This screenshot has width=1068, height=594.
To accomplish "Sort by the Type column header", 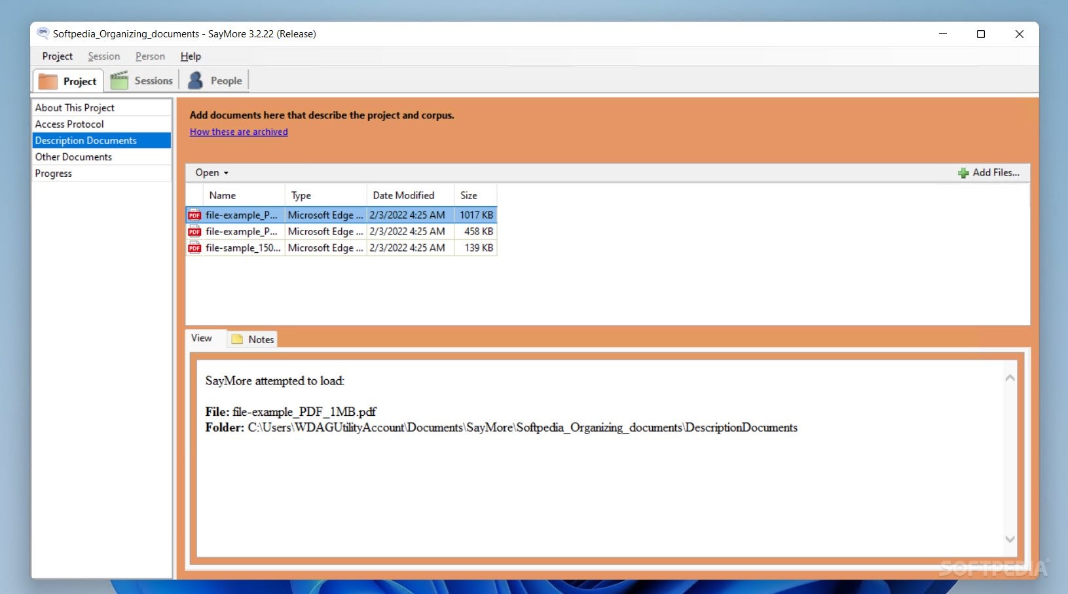I will coord(325,195).
